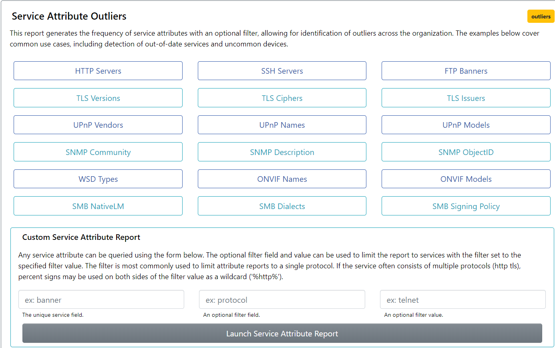This screenshot has width=555, height=348.
Task: Launch the SNMP ObjectID report
Action: pos(466,152)
